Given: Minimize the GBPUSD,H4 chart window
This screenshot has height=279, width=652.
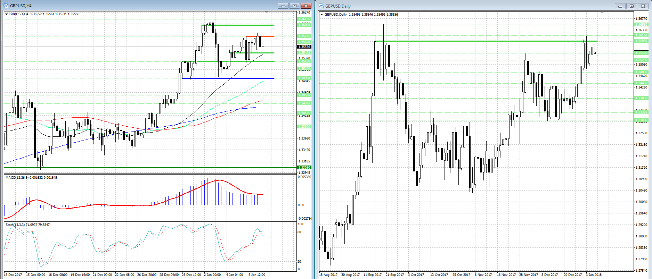Looking at the screenshot, I should click(283, 6).
